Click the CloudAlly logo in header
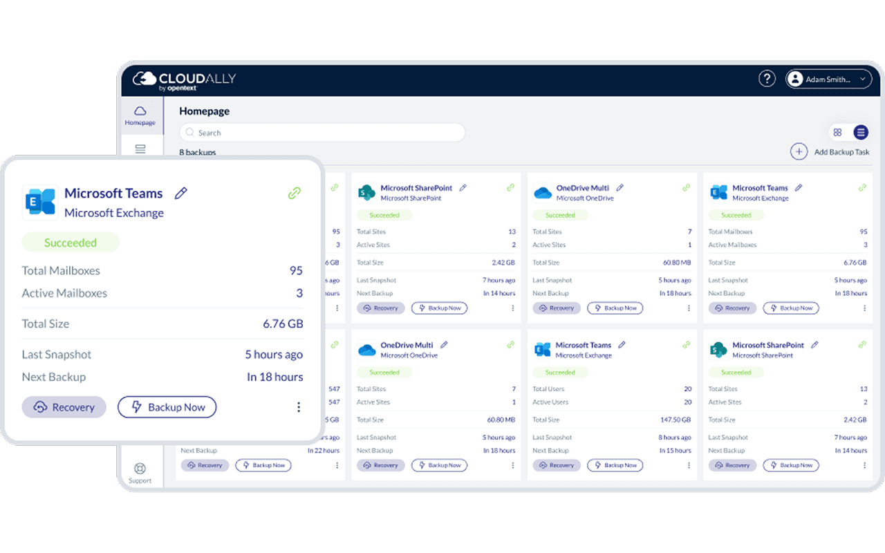Viewport: 885px width, 553px height. [x=184, y=80]
